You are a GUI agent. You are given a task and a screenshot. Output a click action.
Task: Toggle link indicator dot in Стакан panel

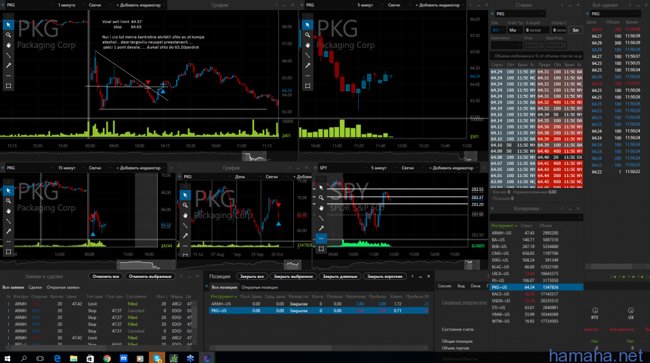(x=492, y=14)
